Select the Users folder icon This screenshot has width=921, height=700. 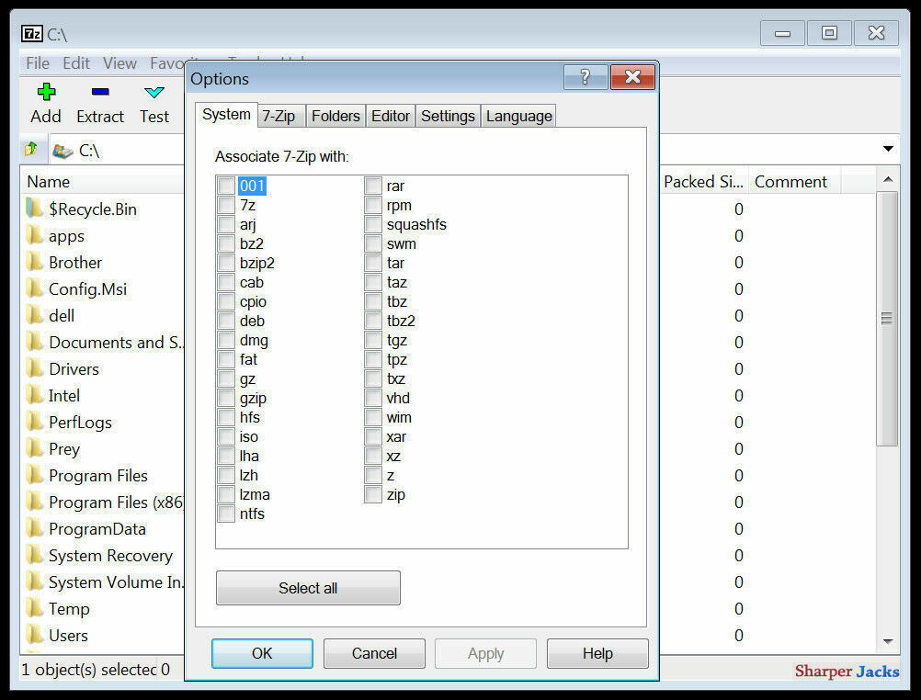[x=35, y=635]
